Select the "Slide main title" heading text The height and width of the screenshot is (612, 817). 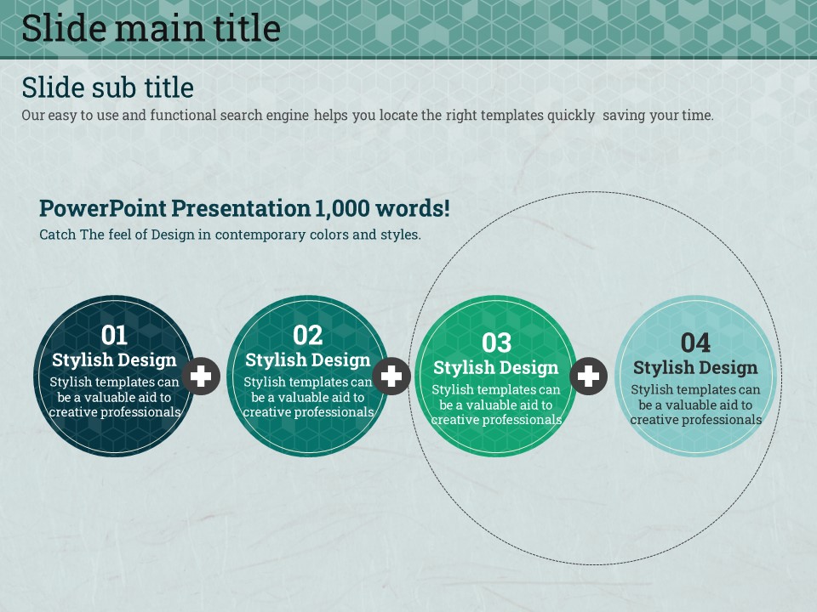coord(151,29)
